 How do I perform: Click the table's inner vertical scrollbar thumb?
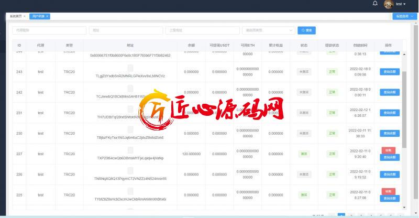click(x=404, y=110)
